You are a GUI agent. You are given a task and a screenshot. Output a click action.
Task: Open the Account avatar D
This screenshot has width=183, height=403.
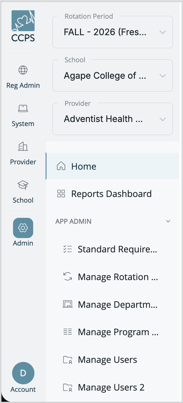[x=23, y=373]
